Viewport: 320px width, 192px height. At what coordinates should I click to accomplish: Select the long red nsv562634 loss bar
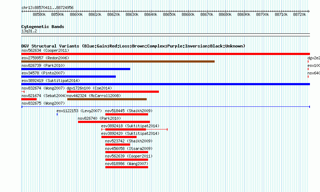click(x=165, y=54)
